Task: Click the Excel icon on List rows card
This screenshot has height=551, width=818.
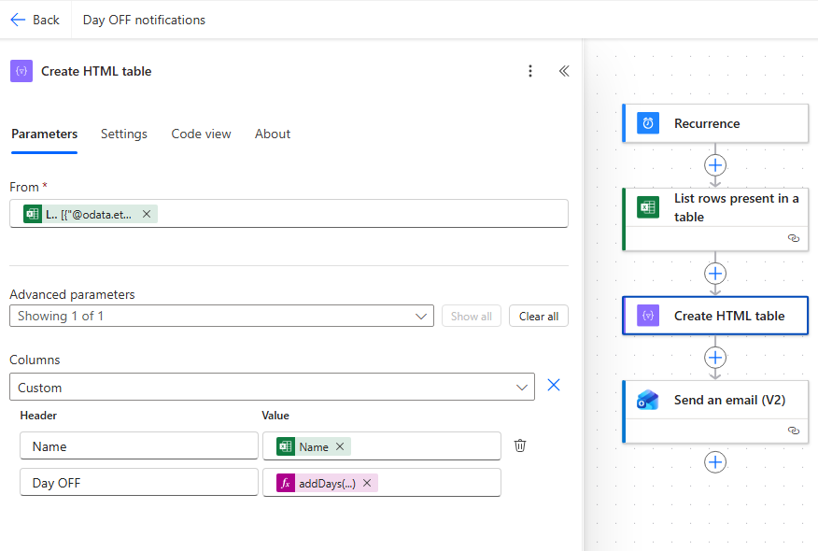Action: click(648, 207)
